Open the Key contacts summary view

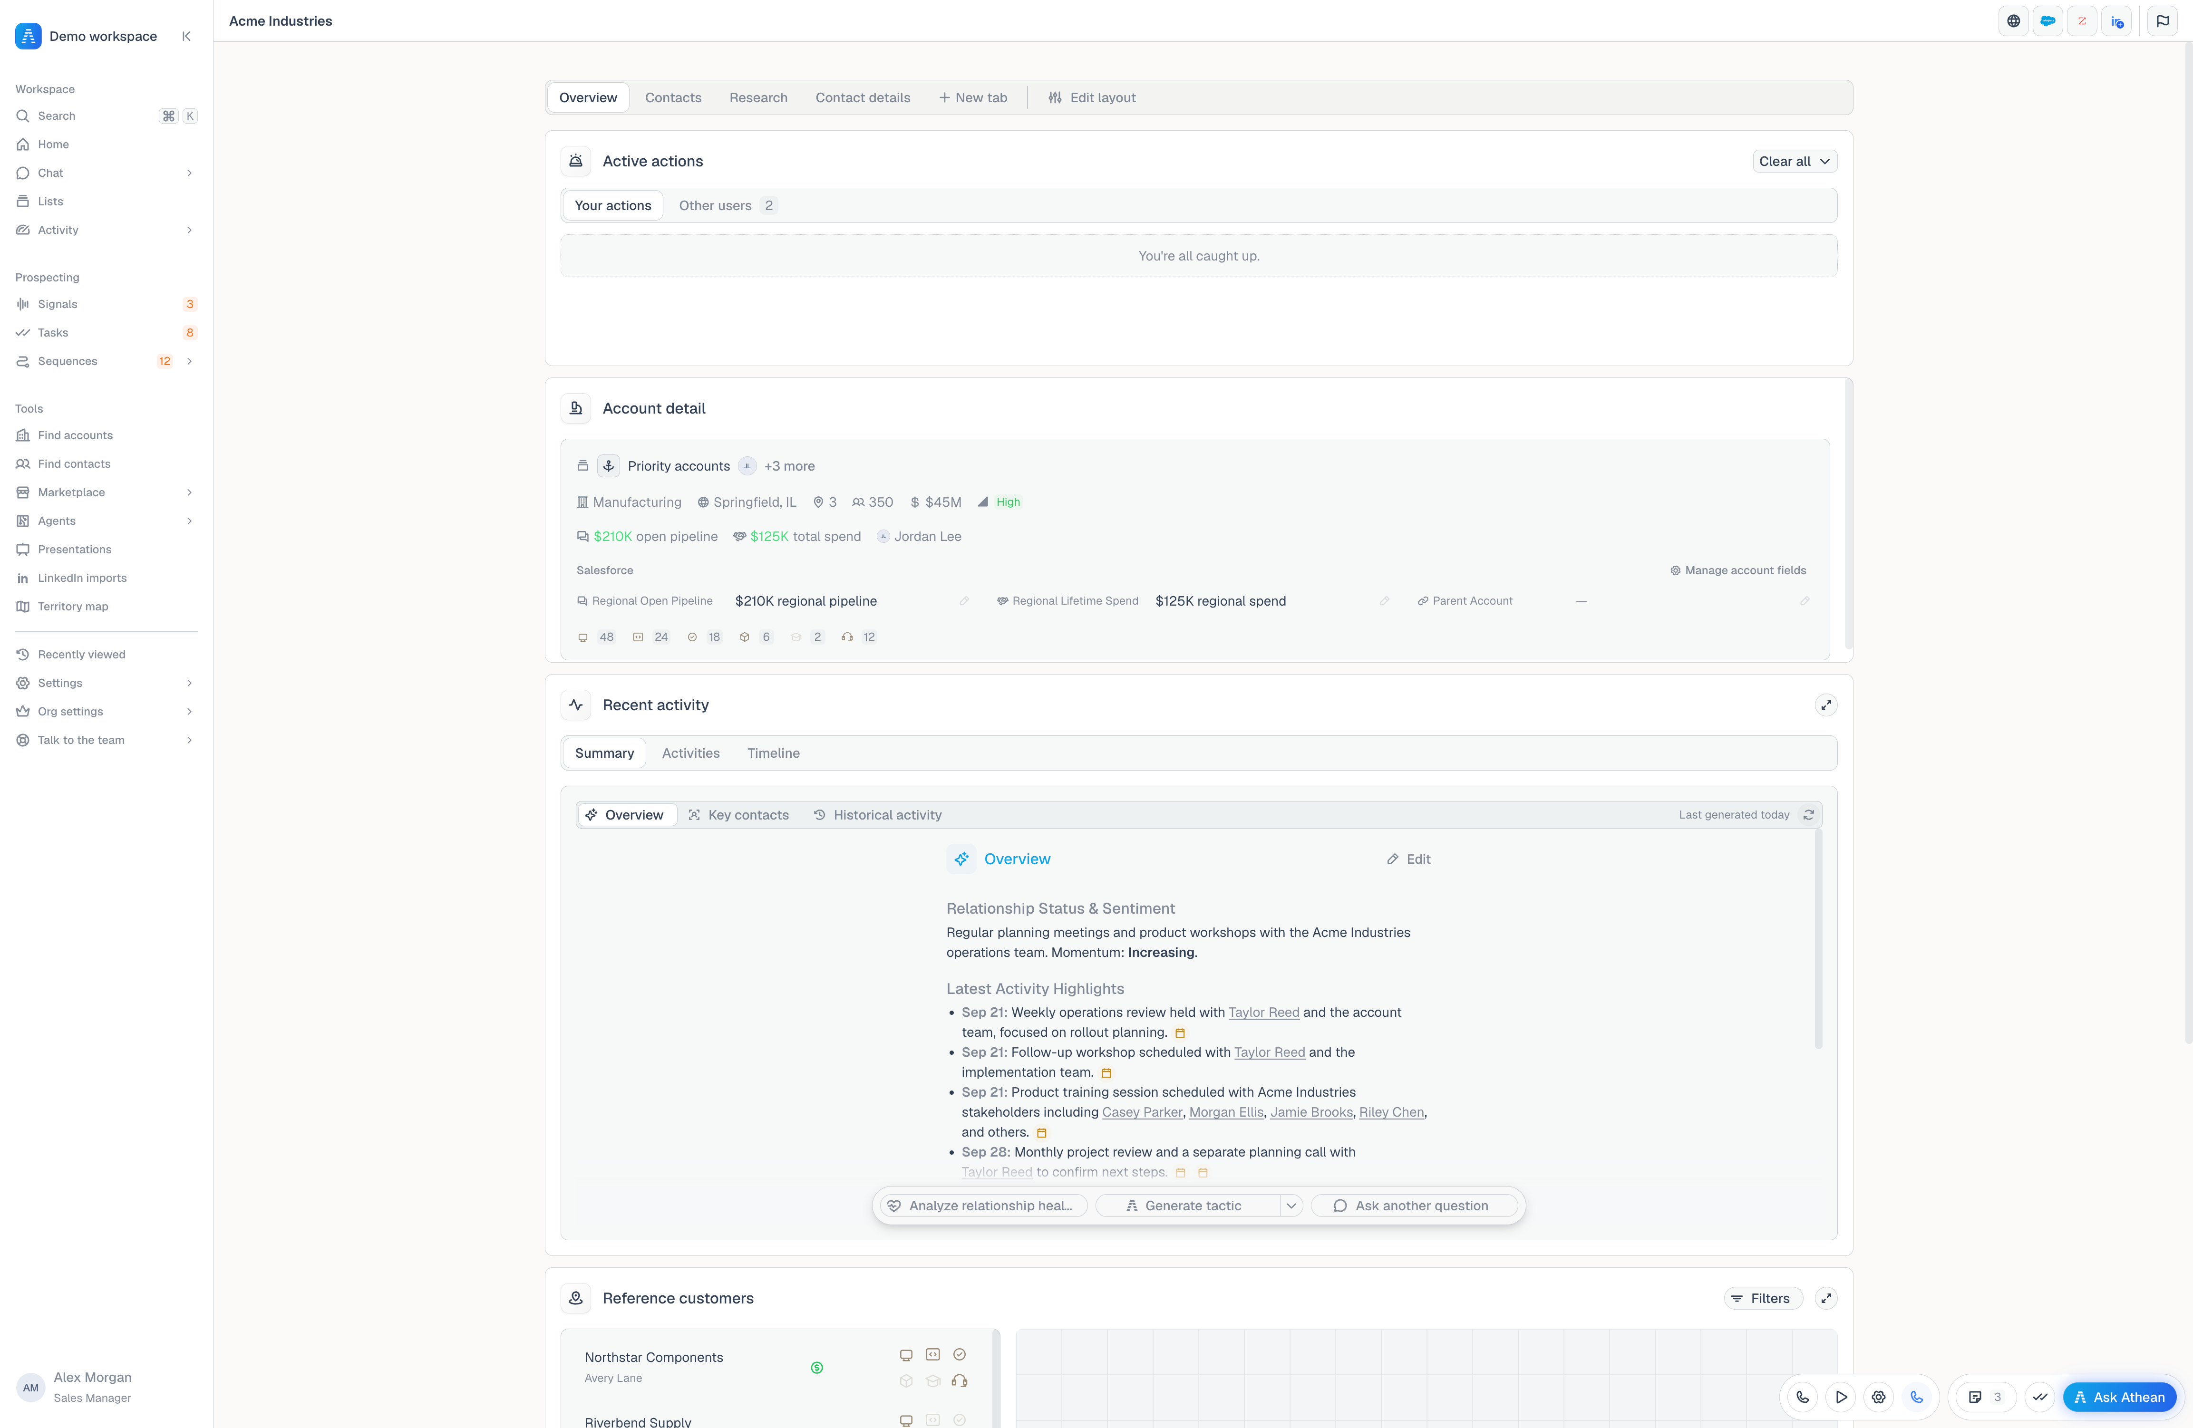coord(738,814)
